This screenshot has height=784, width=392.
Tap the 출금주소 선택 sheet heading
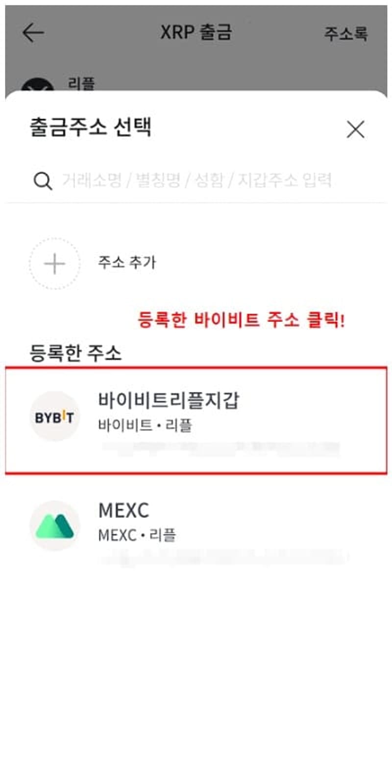click(x=91, y=127)
